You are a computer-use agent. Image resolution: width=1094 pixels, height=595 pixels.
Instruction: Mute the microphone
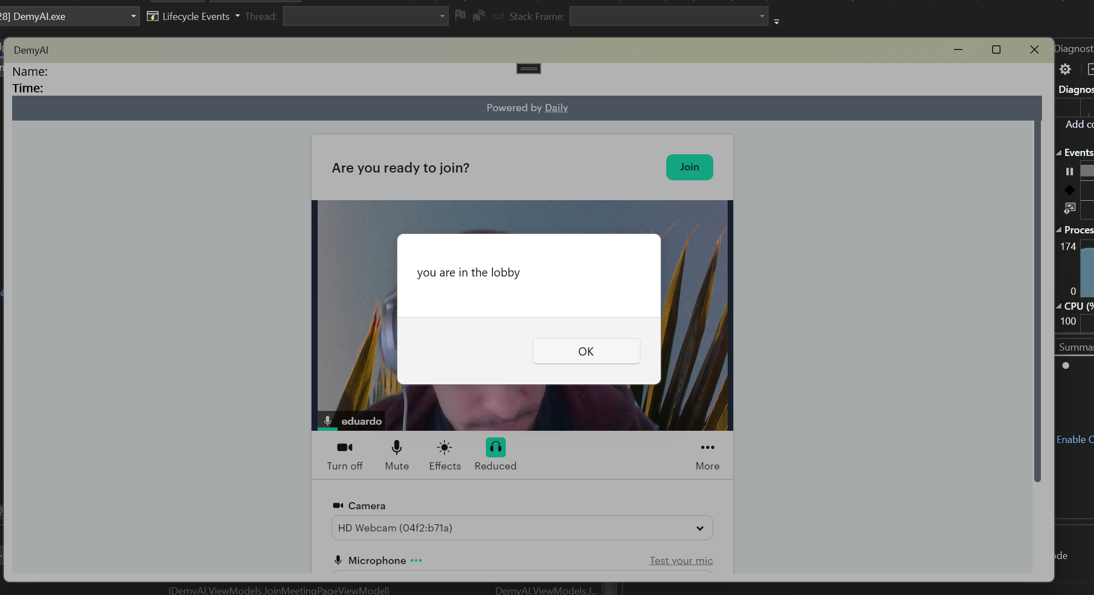click(397, 455)
